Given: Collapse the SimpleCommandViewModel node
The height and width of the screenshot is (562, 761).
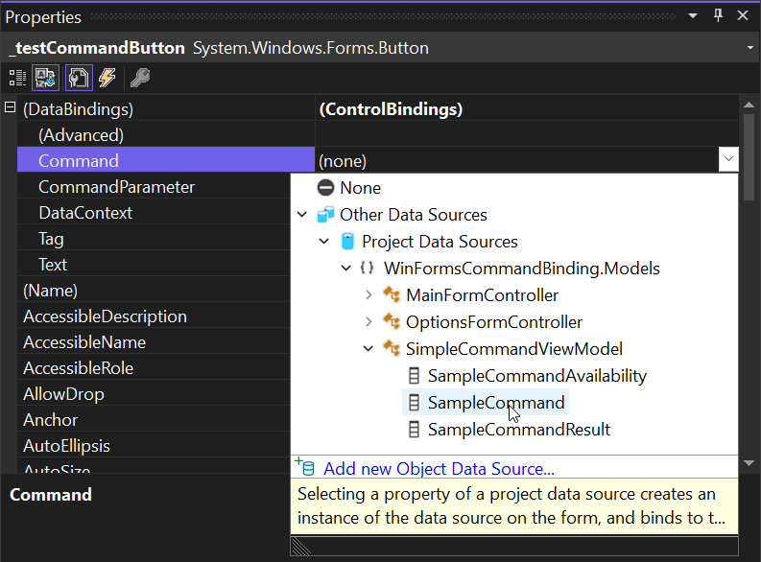Looking at the screenshot, I should click(369, 348).
